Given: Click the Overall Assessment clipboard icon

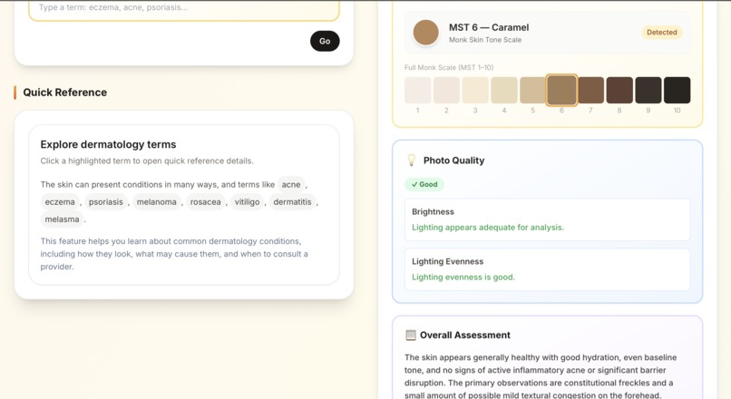Looking at the screenshot, I should click(410, 336).
